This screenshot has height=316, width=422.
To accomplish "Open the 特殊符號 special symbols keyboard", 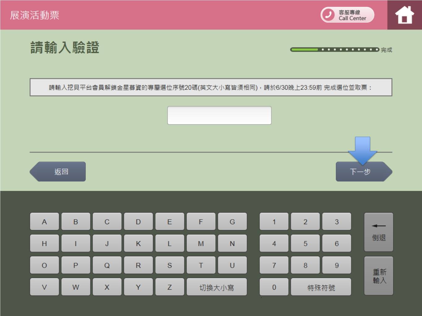I will click(x=321, y=287).
